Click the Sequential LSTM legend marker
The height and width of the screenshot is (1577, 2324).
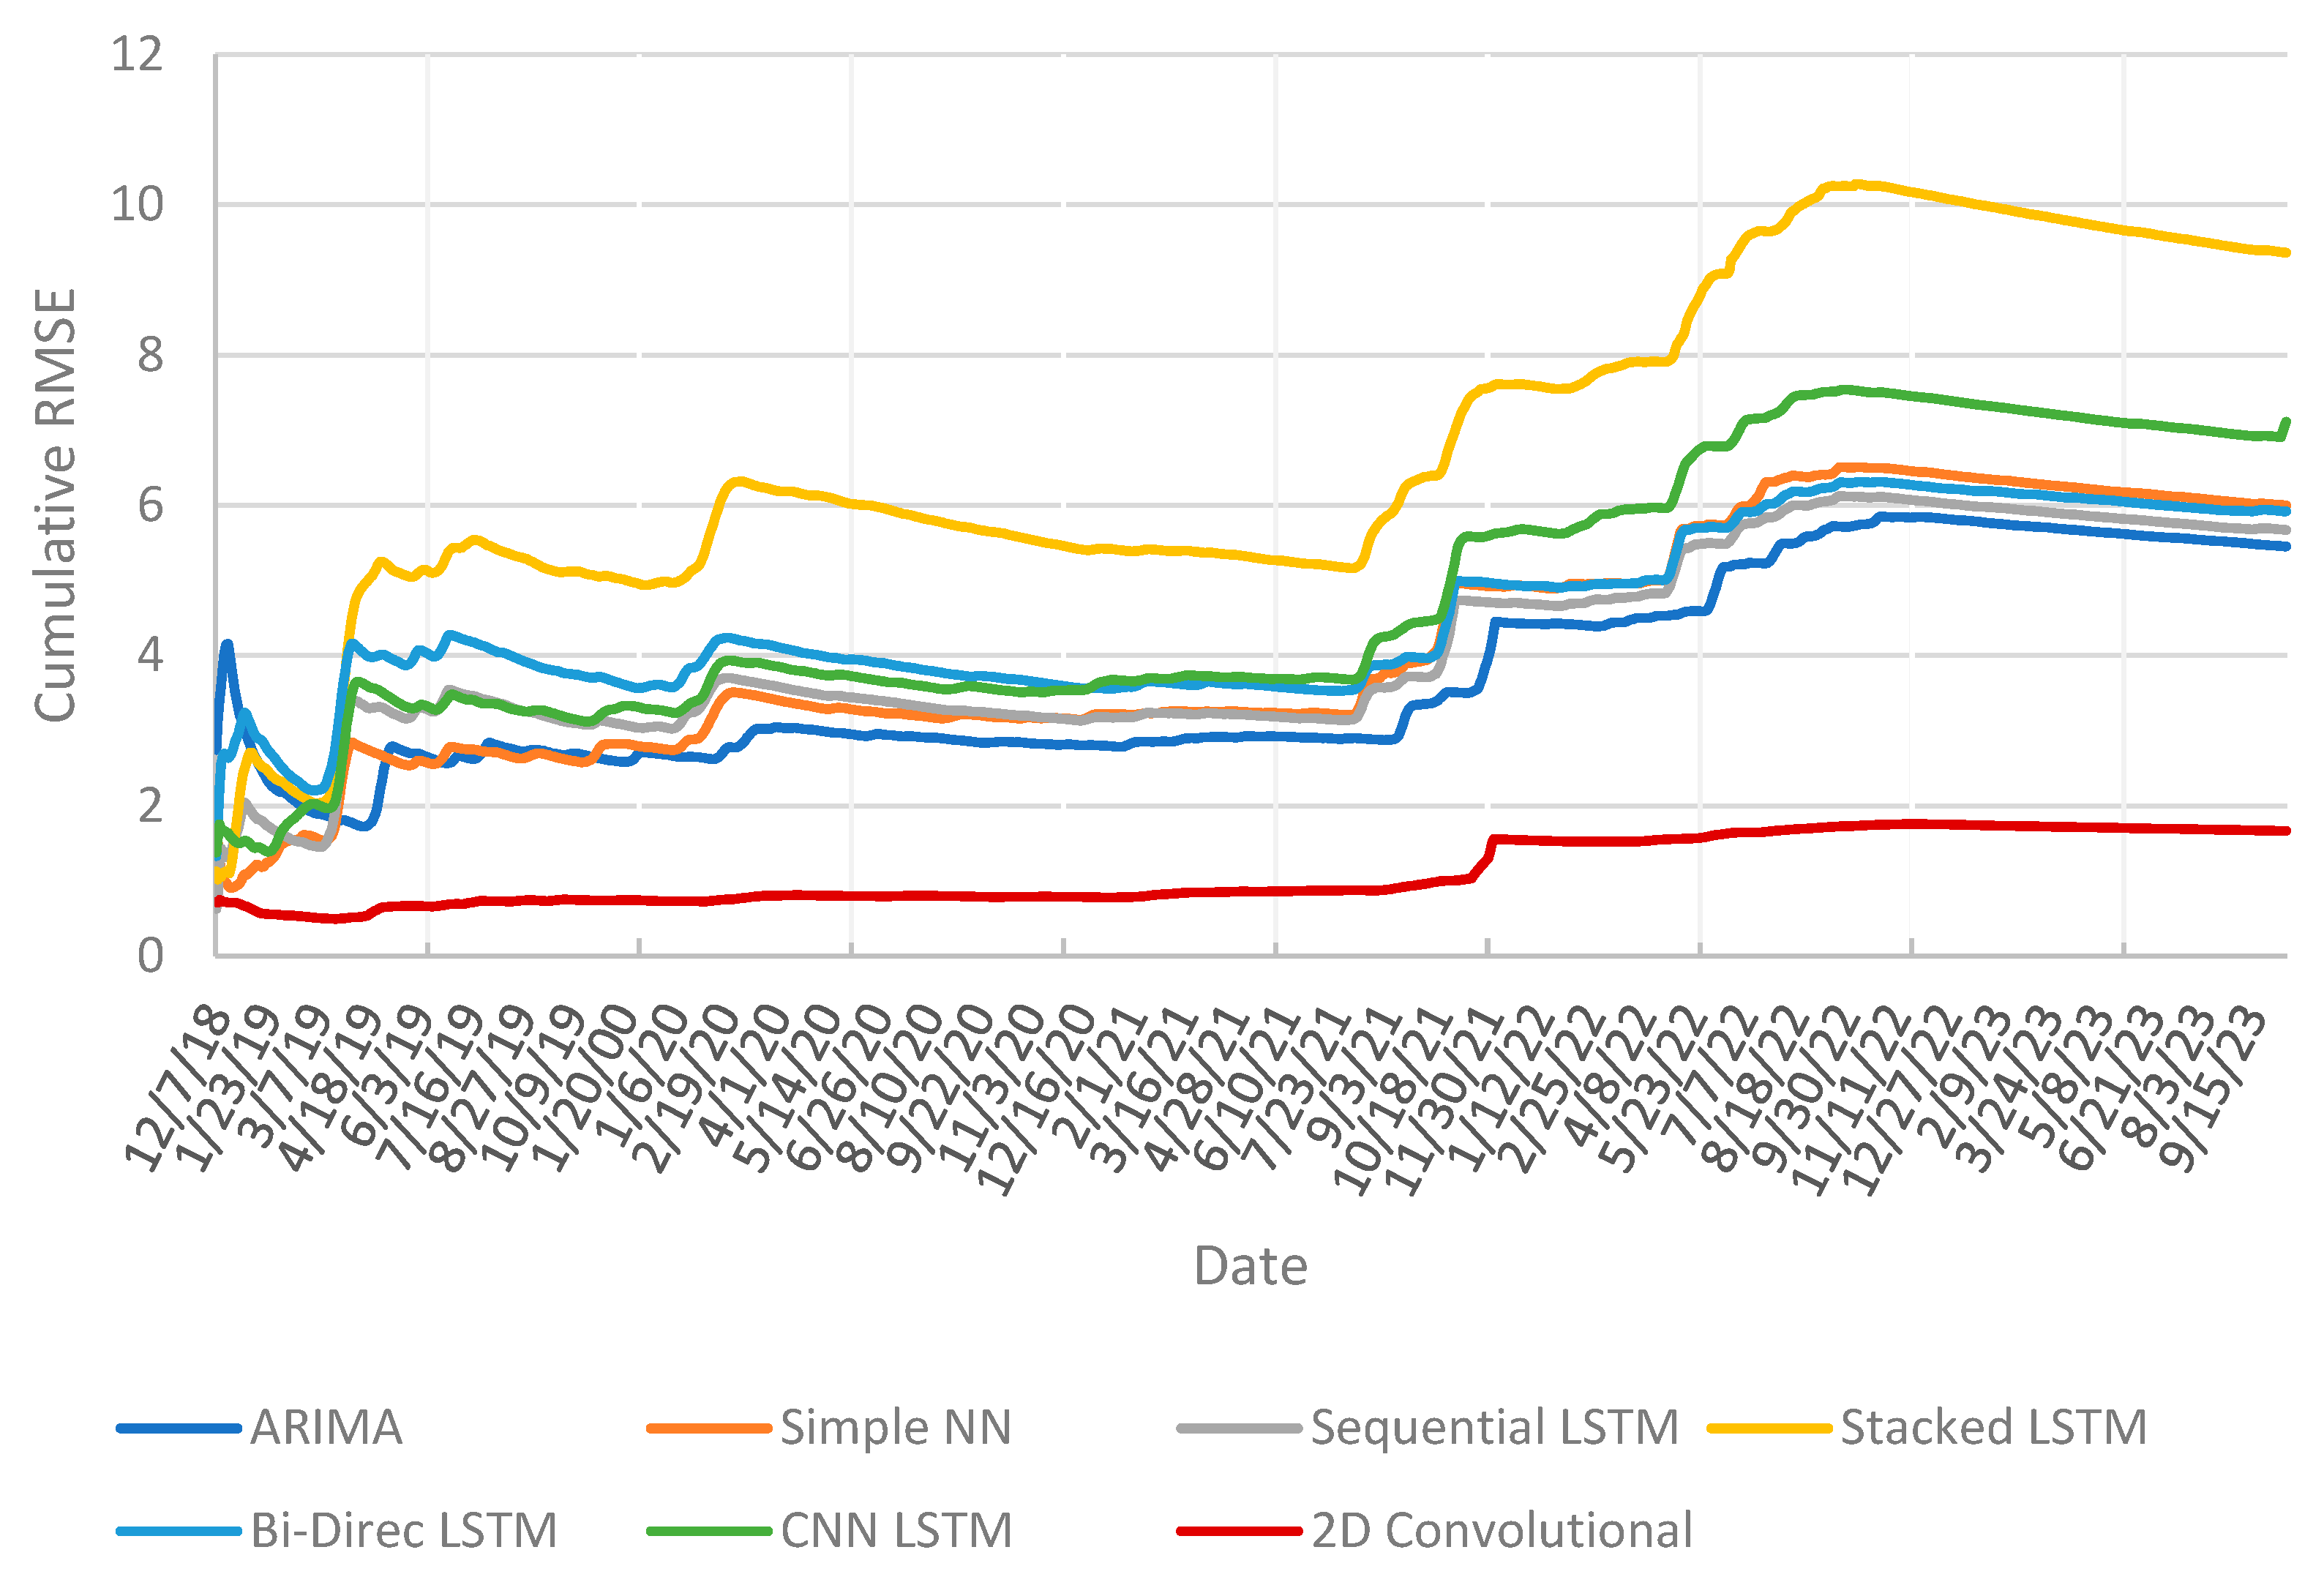click(1239, 1429)
